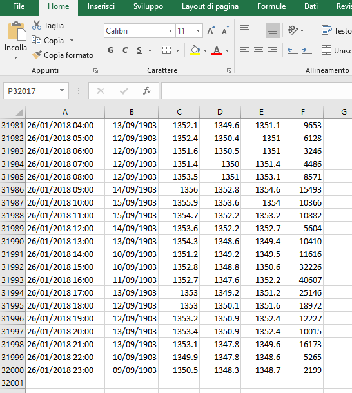This screenshot has width=352, height=393.
Task: Select the Copia formato brush
Action: coord(37,55)
